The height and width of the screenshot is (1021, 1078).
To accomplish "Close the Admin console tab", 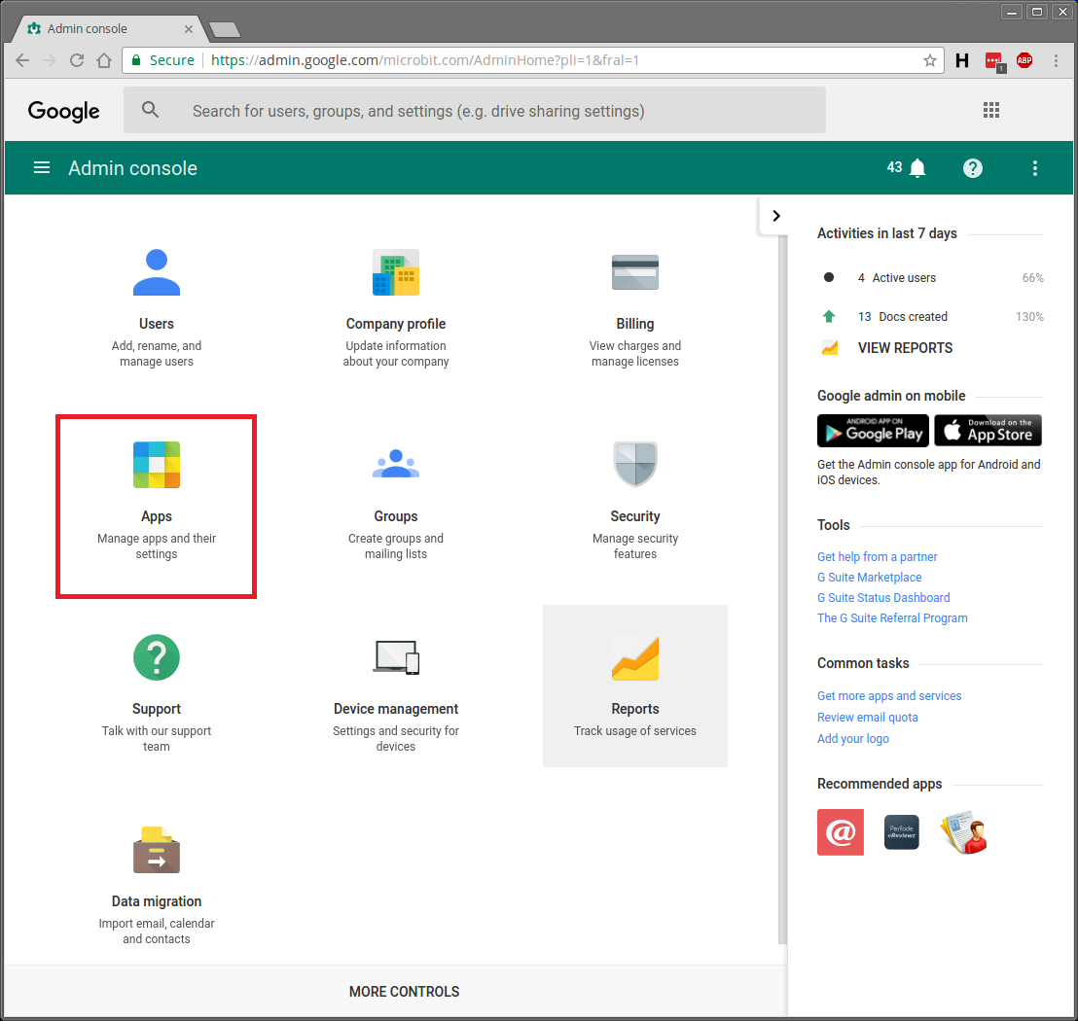I will point(189,29).
